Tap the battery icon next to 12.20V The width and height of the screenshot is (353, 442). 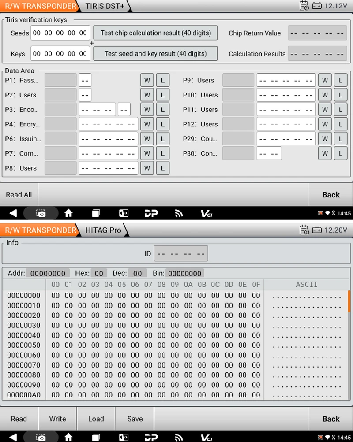pos(317,230)
